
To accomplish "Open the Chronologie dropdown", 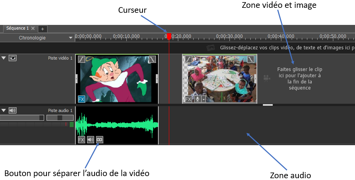I will coord(71,38).
